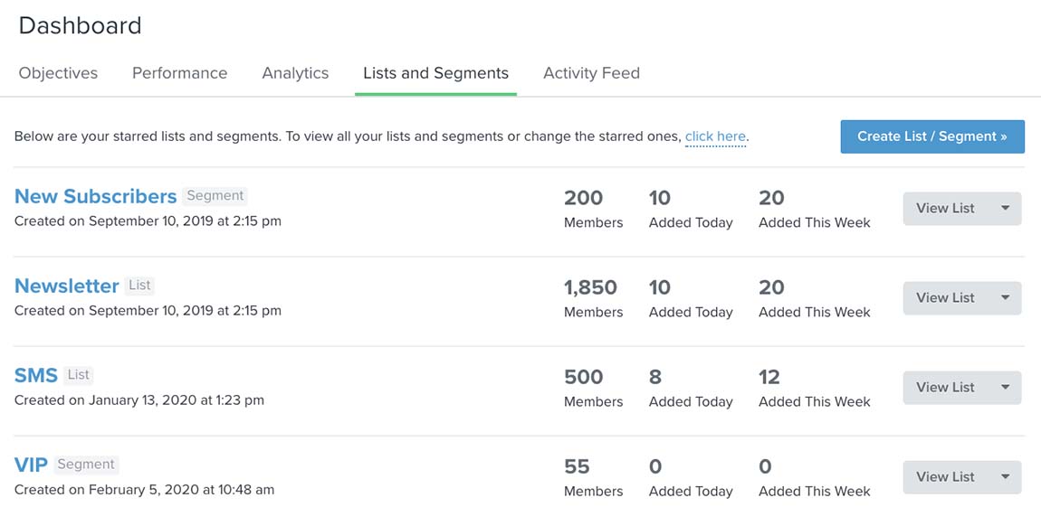
Task: Click View List for SMS
Action: (x=945, y=388)
